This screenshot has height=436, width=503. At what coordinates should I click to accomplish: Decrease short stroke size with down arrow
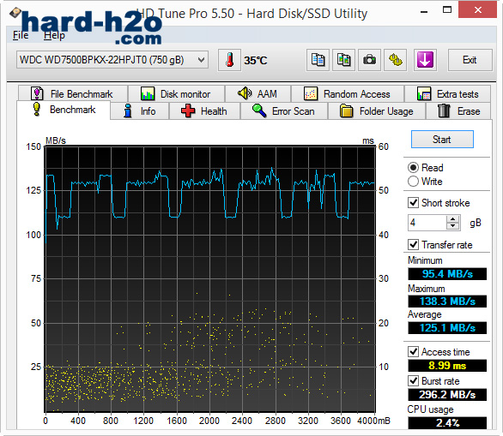(x=452, y=226)
